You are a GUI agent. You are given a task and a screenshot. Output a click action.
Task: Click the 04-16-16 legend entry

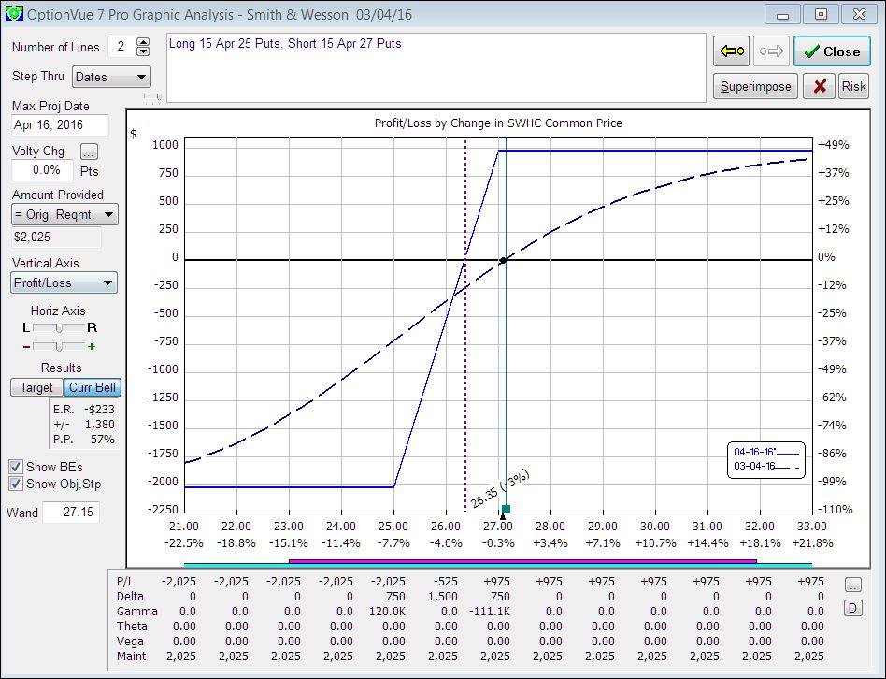tap(766, 453)
